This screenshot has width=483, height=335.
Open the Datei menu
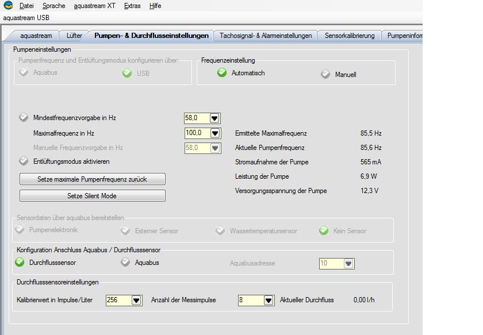point(26,6)
